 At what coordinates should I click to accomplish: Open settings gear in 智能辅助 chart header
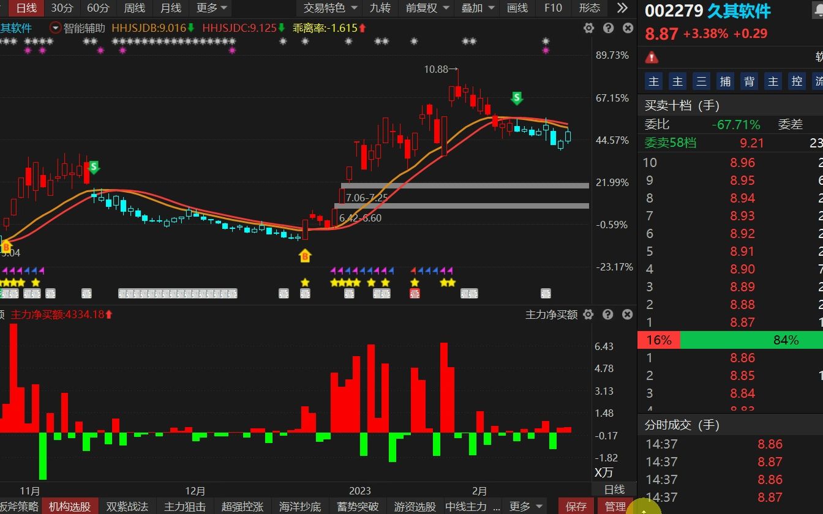tap(588, 28)
